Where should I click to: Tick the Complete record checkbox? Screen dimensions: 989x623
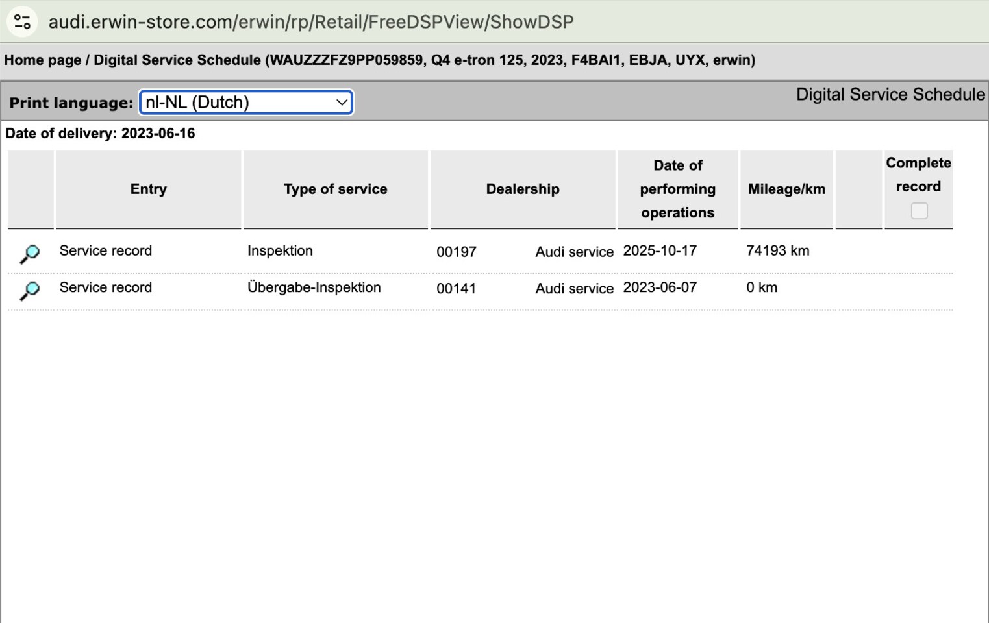919,211
